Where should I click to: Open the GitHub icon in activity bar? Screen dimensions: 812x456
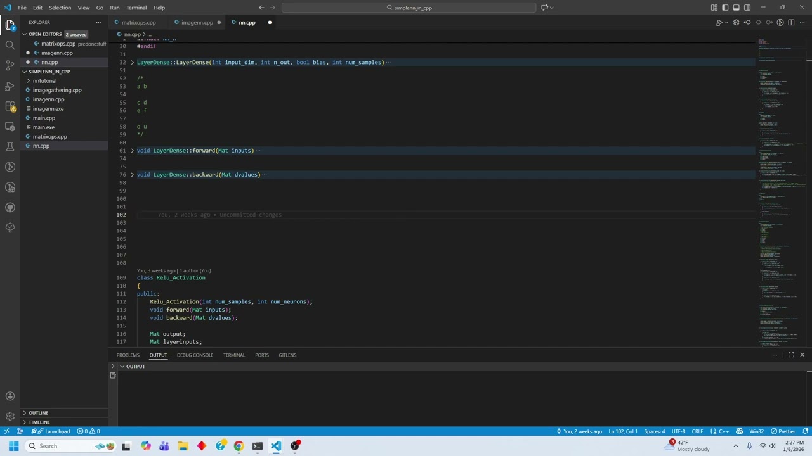pyautogui.click(x=10, y=207)
